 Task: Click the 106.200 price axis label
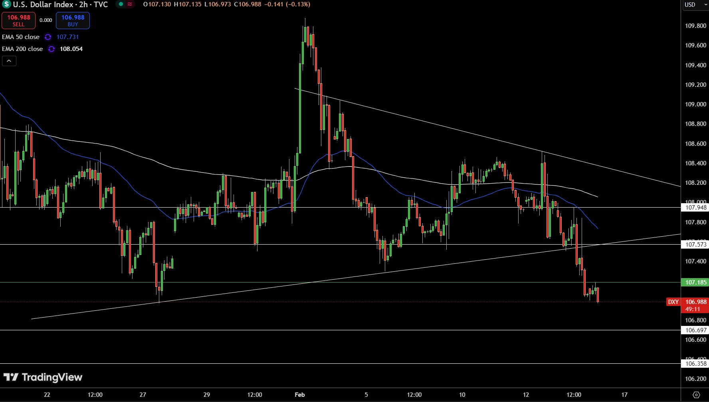click(695, 379)
